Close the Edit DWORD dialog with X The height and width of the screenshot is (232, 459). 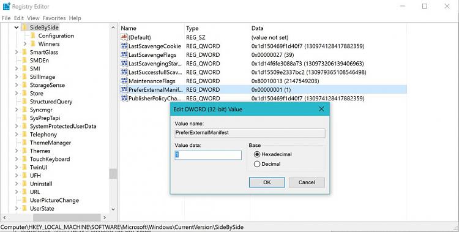click(321, 109)
